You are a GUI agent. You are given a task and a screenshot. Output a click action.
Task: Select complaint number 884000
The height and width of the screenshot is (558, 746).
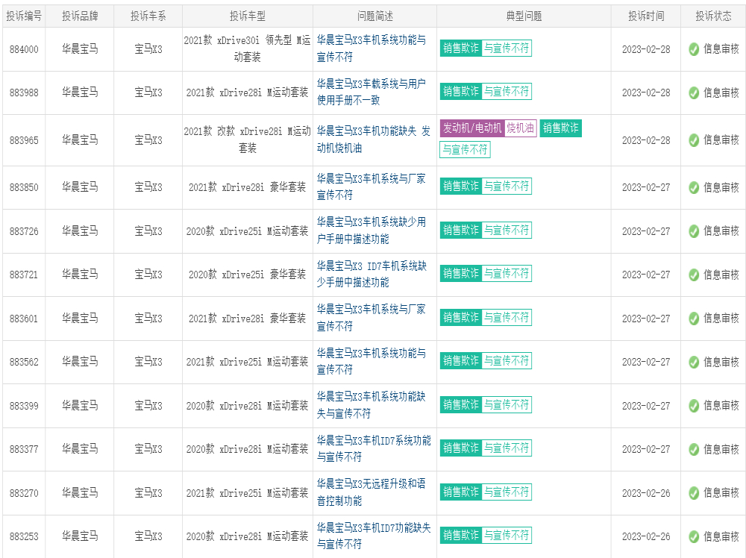tap(24, 49)
